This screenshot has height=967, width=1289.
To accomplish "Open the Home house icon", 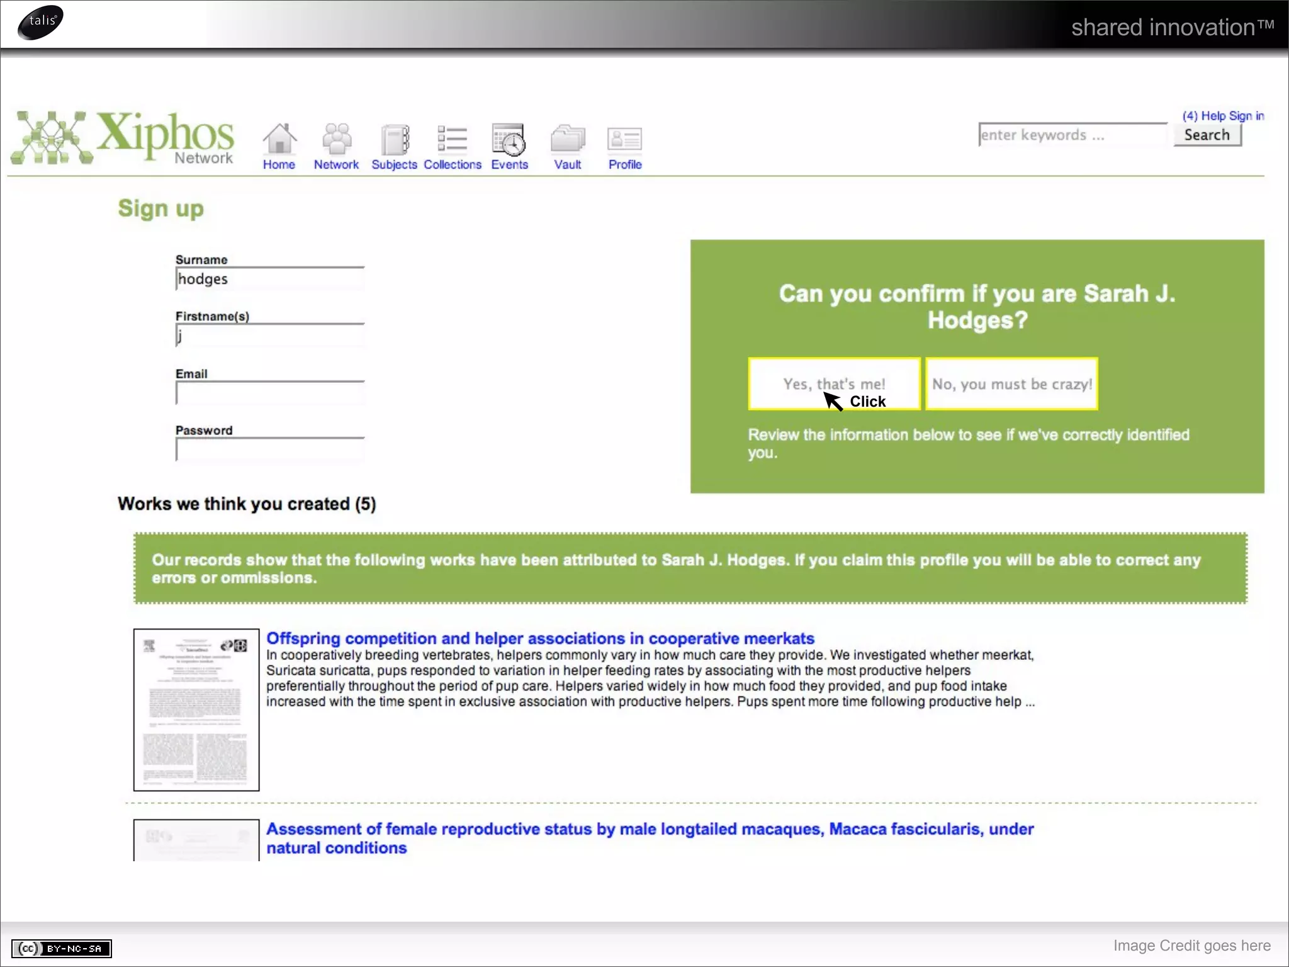I will (279, 138).
